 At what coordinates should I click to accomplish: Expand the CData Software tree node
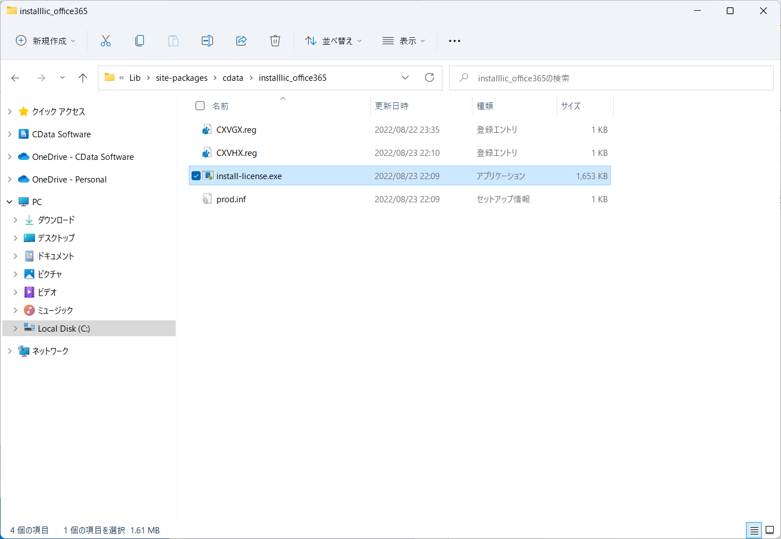(10, 134)
